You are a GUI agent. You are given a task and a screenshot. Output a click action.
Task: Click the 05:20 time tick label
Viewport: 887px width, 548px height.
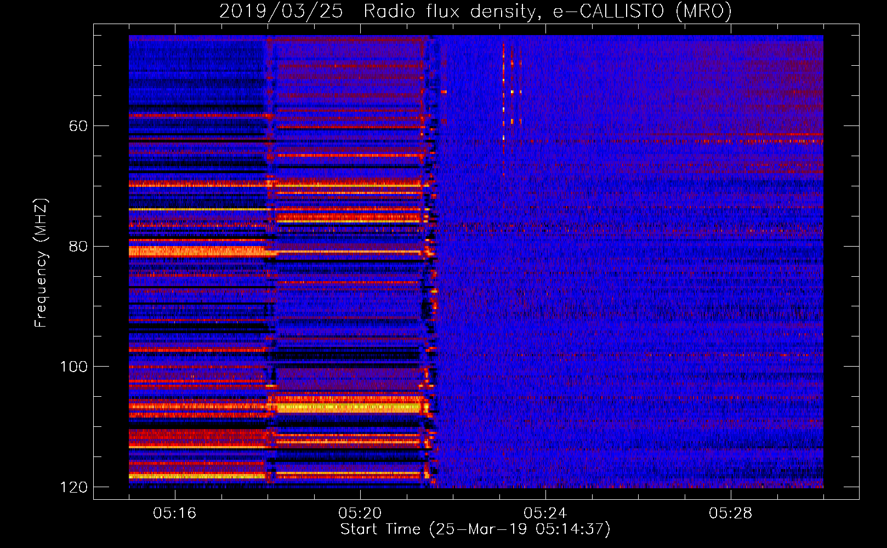(x=360, y=513)
